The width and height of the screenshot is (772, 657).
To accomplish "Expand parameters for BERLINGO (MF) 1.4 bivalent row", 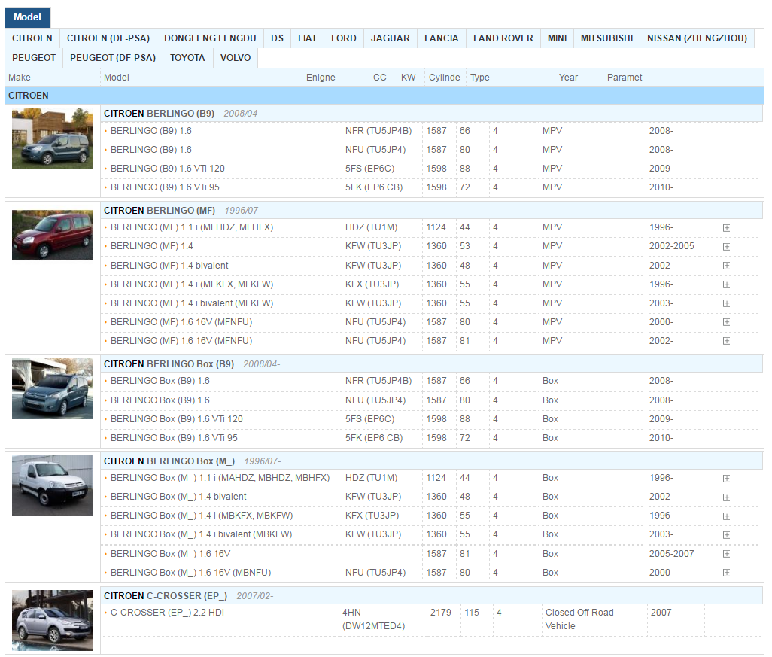I will tap(726, 266).
